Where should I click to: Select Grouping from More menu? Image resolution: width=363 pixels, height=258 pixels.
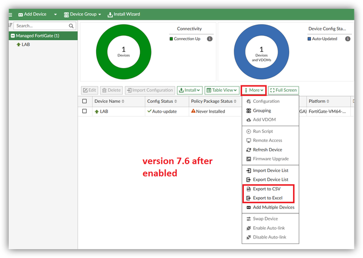click(270, 111)
